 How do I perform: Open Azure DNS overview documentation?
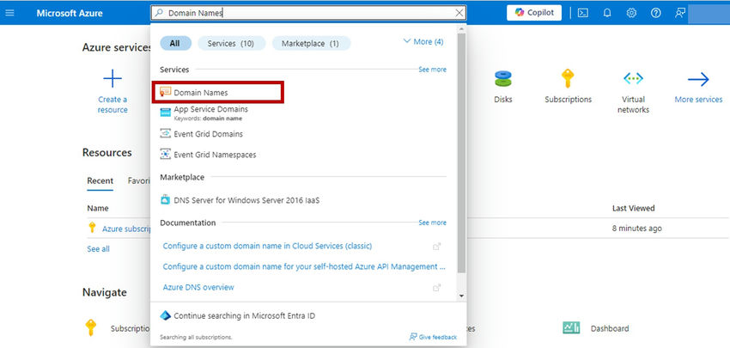[198, 288]
